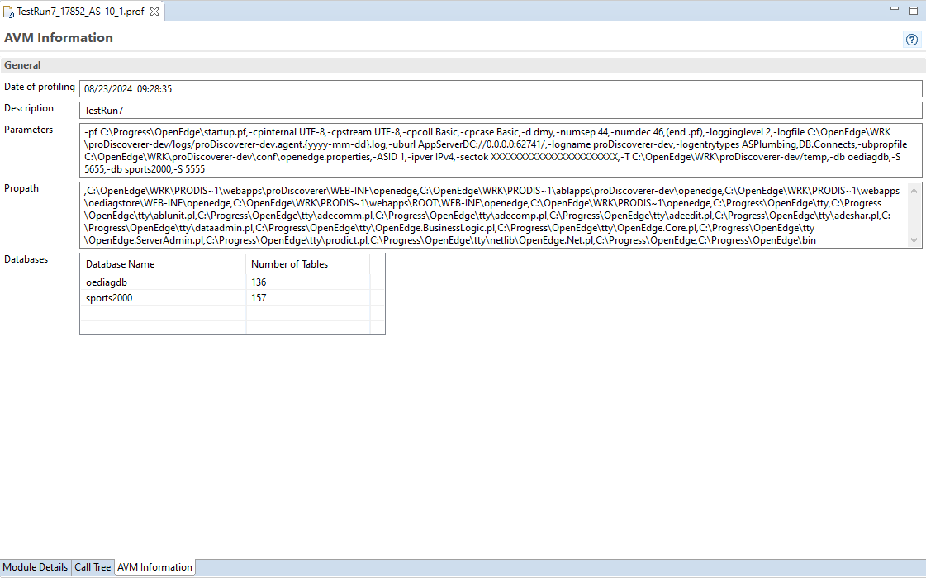Click inside the Description field

tap(330, 109)
